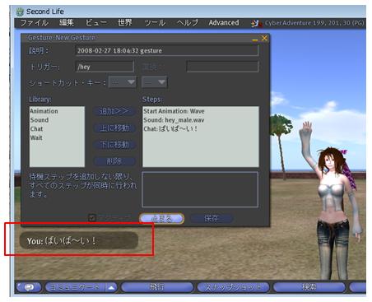Click the waving female avatar
Screen dimensions: 372x302
tap(332, 200)
